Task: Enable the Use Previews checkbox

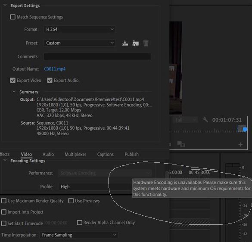Action: click(x=71, y=201)
